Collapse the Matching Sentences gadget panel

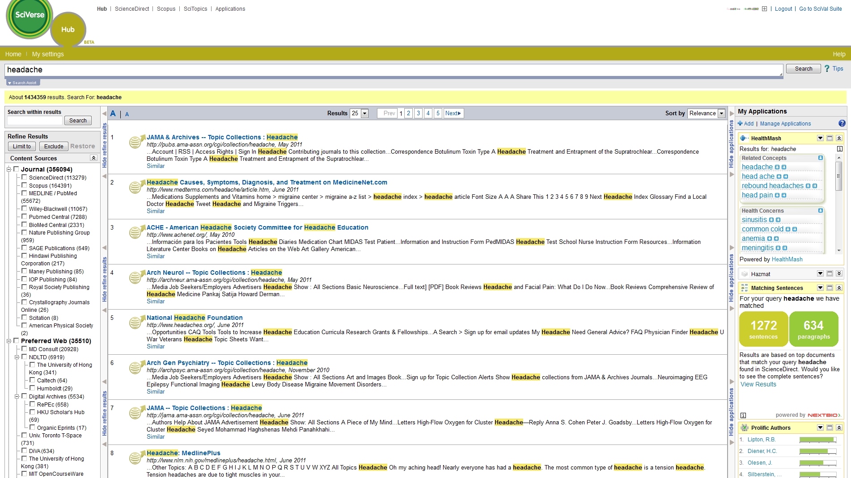[x=839, y=288]
